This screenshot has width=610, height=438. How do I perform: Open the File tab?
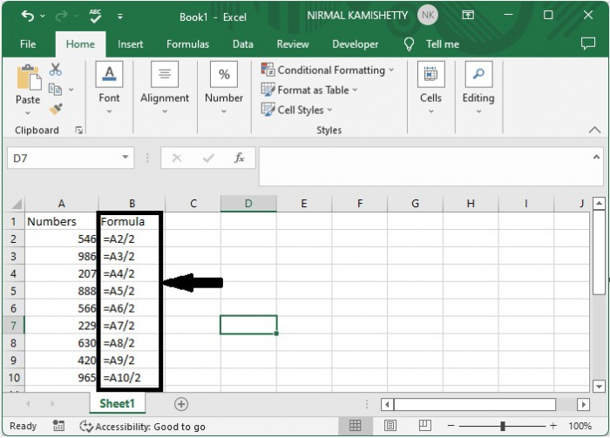[x=28, y=44]
